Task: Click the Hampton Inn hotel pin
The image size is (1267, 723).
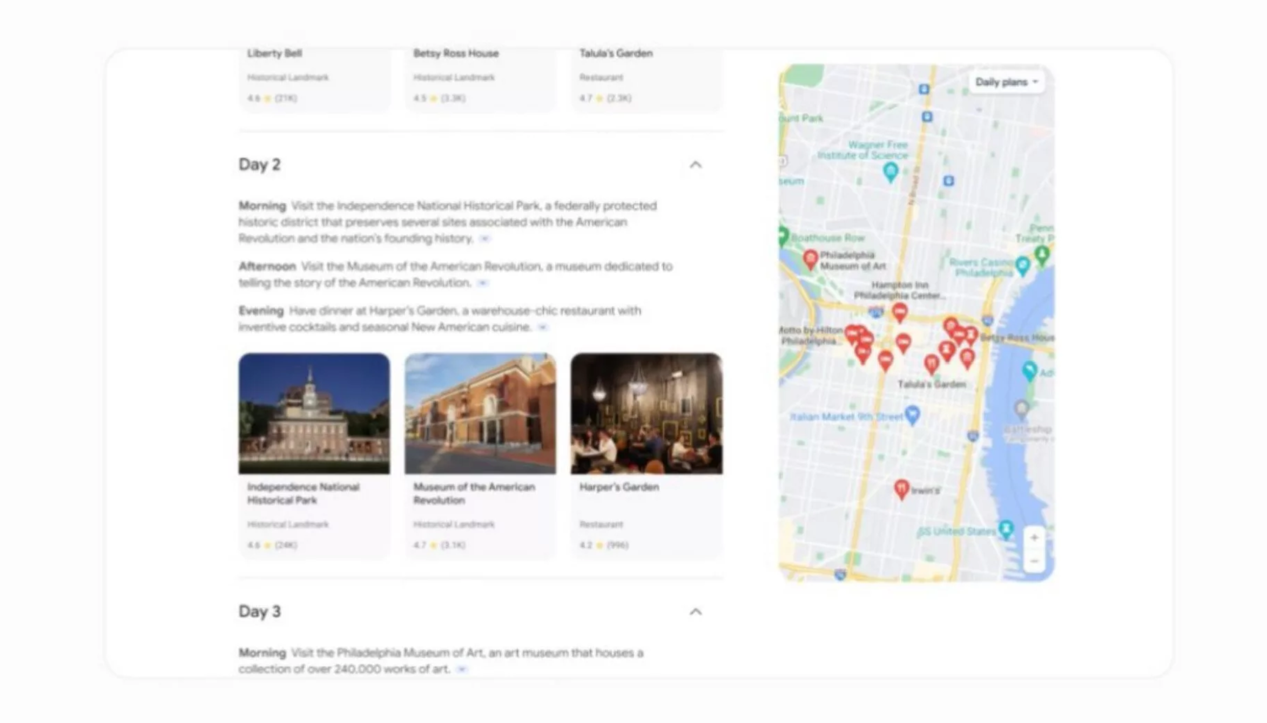Action: pos(899,312)
